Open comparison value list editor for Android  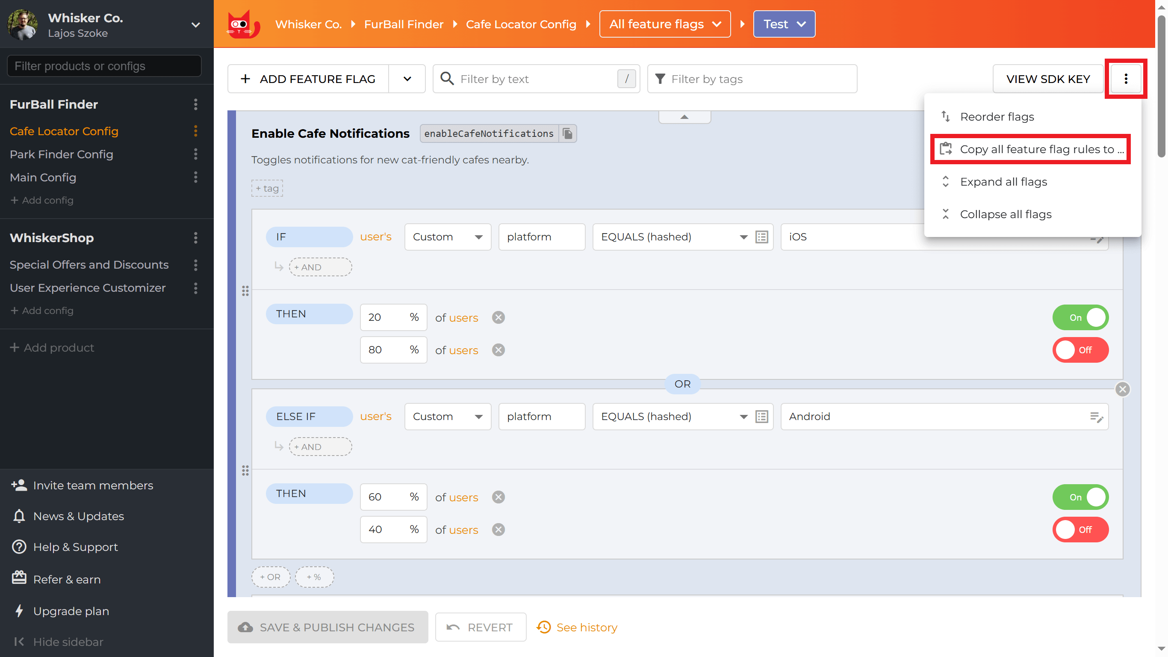point(1096,417)
